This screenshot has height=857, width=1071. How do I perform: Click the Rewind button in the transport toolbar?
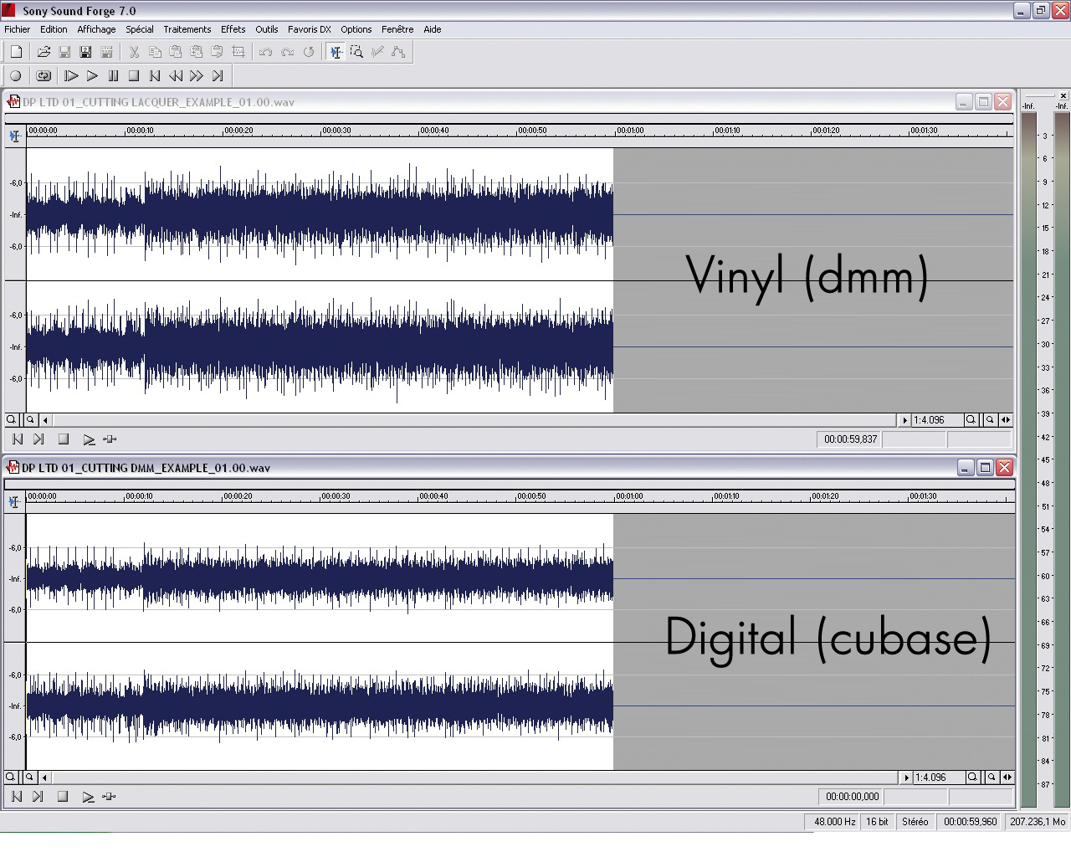pyautogui.click(x=176, y=76)
